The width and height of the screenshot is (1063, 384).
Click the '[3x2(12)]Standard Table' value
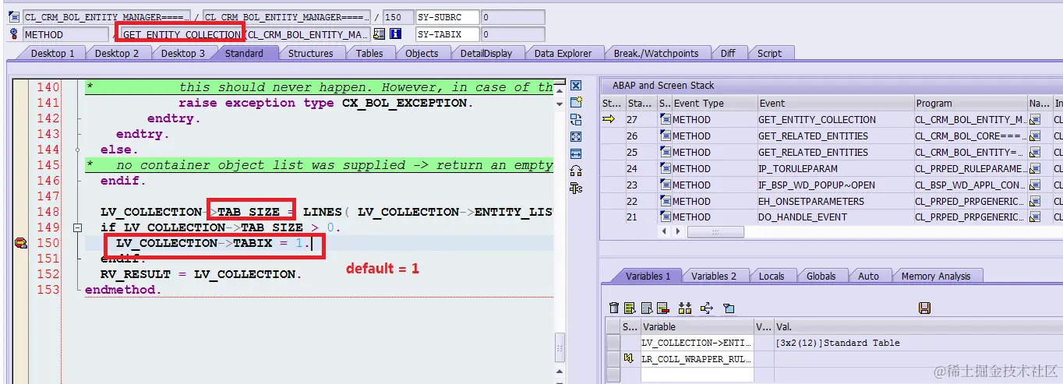[838, 343]
